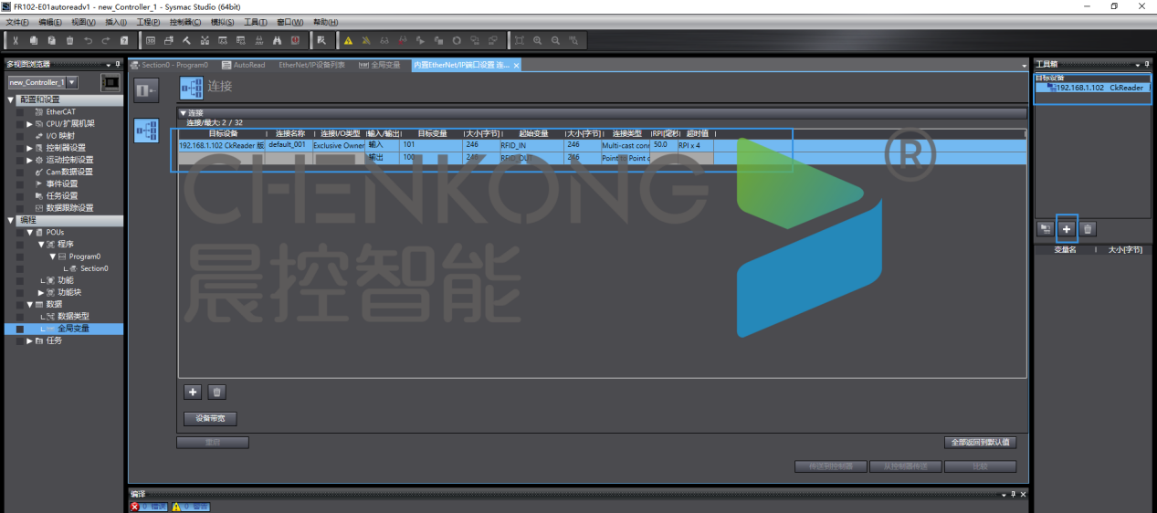This screenshot has height=513, width=1157.
Task: Click the Build hammer toolbar icon
Action: tap(186, 40)
